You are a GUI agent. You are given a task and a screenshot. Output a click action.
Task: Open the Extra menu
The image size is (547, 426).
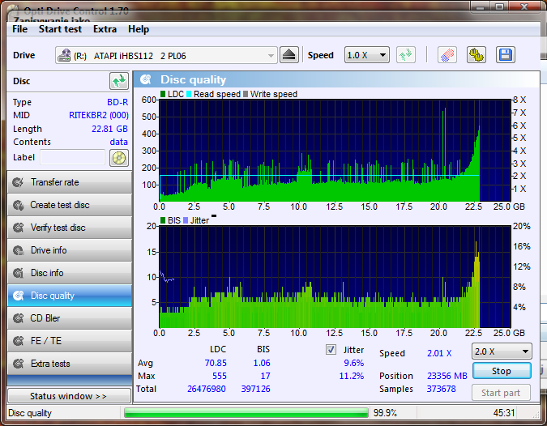[105, 29]
